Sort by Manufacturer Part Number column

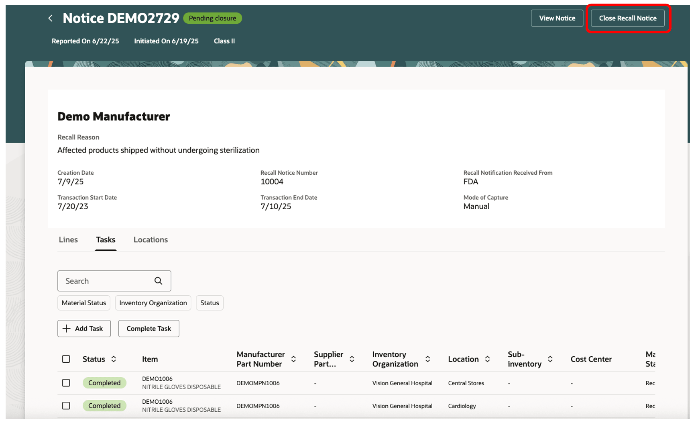pyautogui.click(x=293, y=359)
